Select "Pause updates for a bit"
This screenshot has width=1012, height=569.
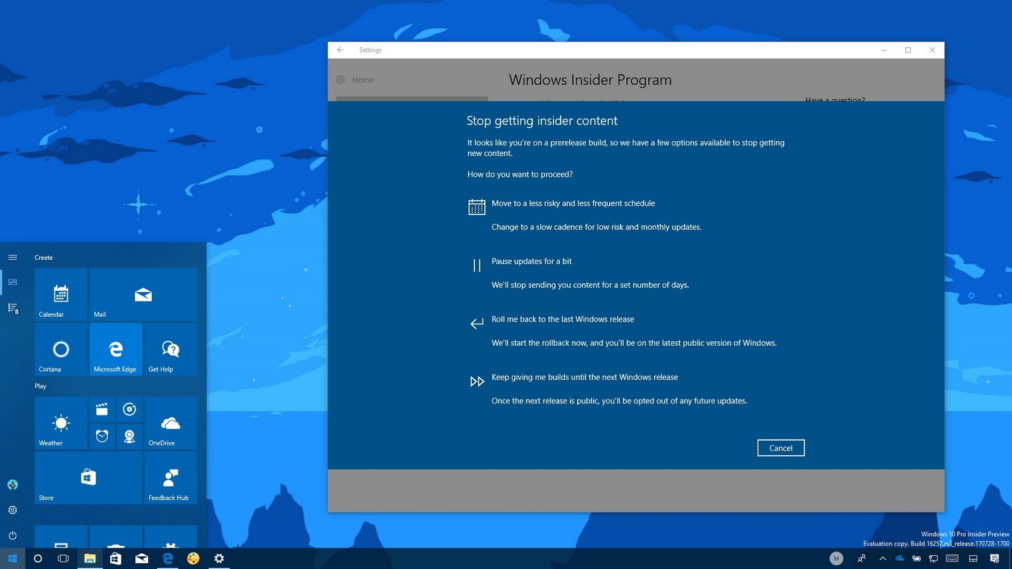coord(531,261)
